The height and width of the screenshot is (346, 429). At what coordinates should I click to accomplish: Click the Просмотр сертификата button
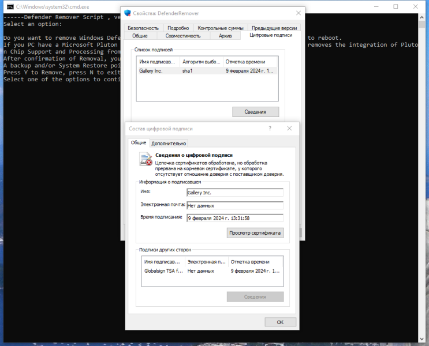(255, 233)
